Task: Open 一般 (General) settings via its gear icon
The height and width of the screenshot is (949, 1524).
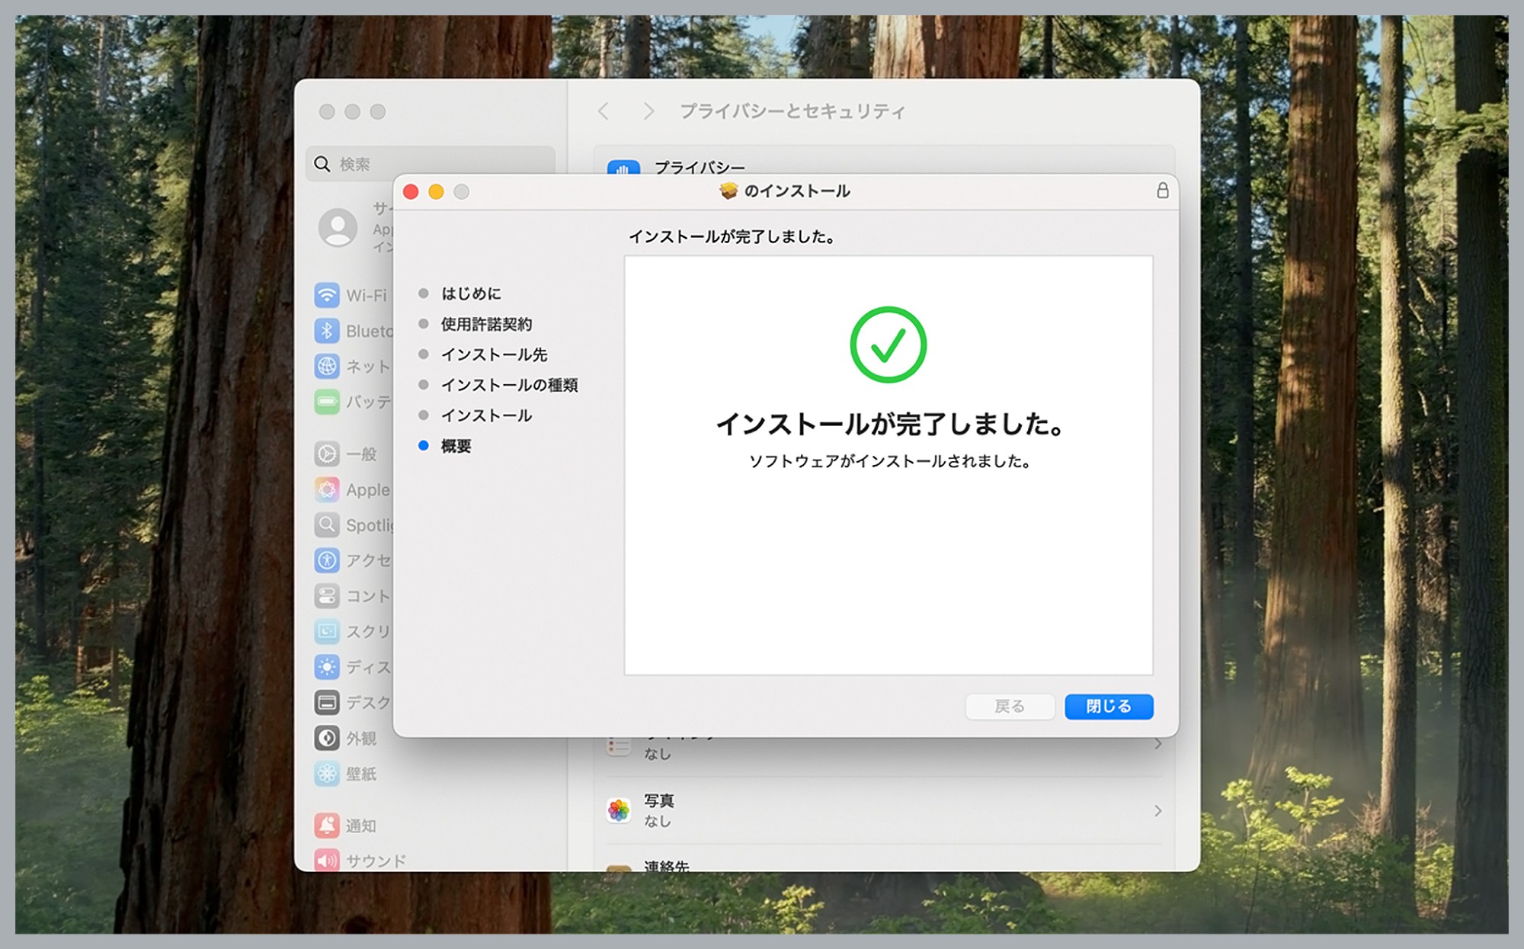Action: pyautogui.click(x=327, y=454)
